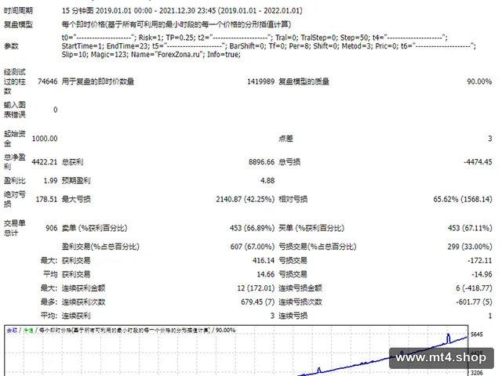
Task: Select relative drawdown 65.62% (1568.14)
Action: [463, 199]
